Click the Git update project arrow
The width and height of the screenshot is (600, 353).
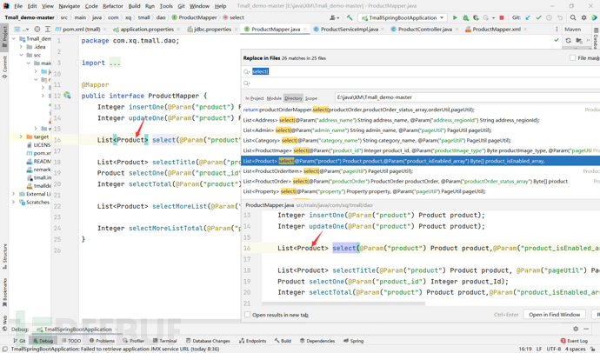click(528, 17)
